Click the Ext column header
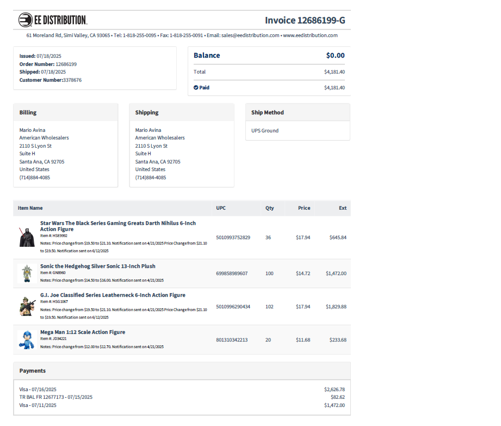Image resolution: width=501 pixels, height=426 pixels. pyautogui.click(x=342, y=208)
